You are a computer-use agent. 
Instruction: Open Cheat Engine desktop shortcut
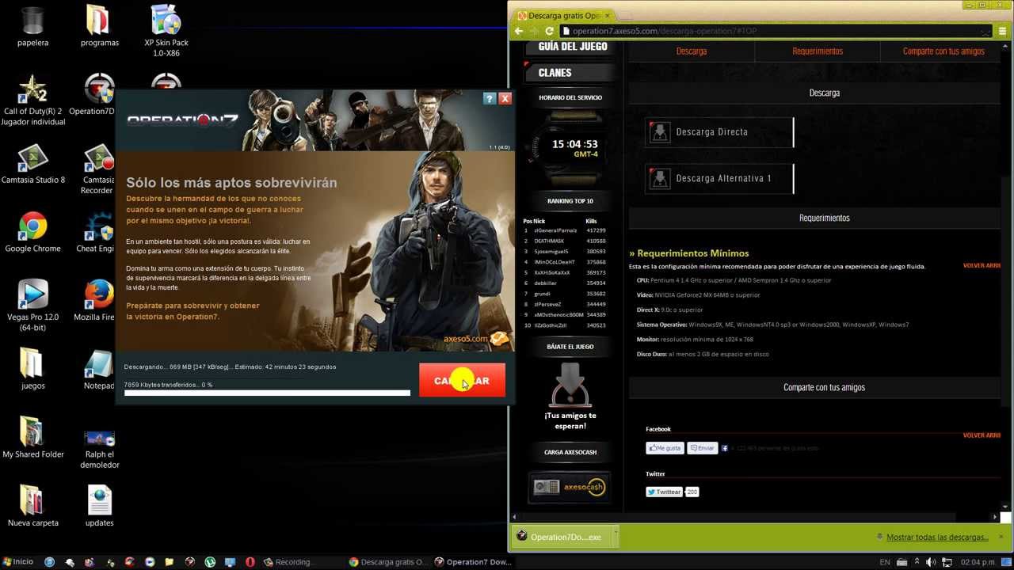pos(99,233)
